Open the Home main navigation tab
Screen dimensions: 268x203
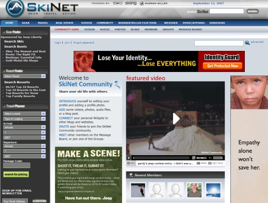(9, 23)
